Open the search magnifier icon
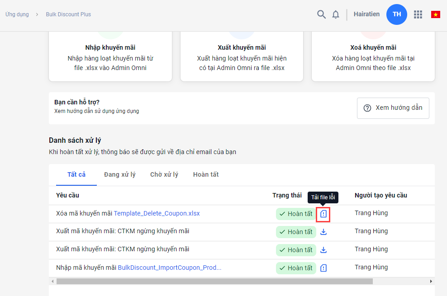This screenshot has height=296, width=447. (x=321, y=14)
